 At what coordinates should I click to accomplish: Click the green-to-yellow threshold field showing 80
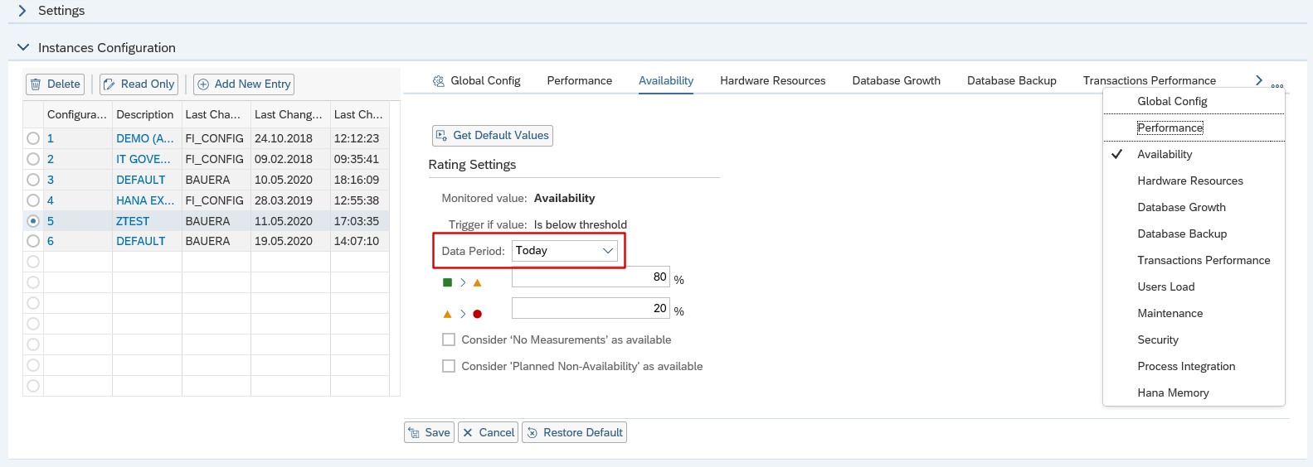(590, 277)
